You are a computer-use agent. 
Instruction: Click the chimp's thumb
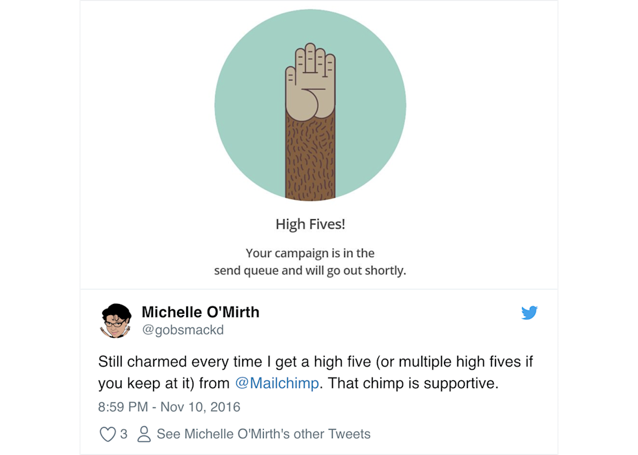click(x=322, y=104)
